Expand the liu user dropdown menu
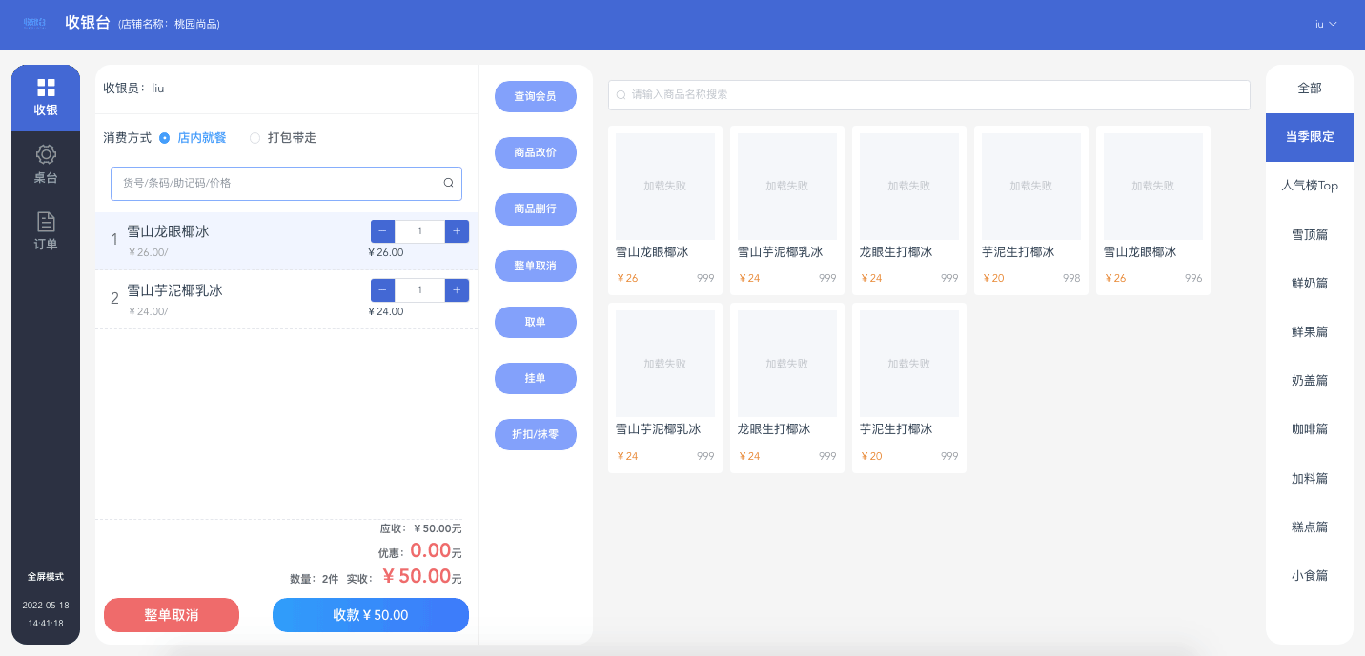This screenshot has width=1365, height=656. pos(1325,24)
